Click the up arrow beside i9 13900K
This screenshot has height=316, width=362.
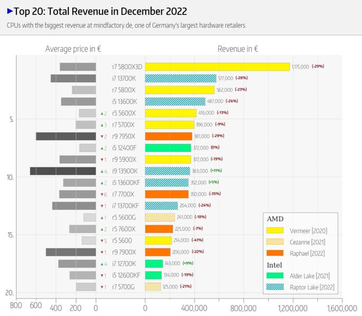[102, 171]
